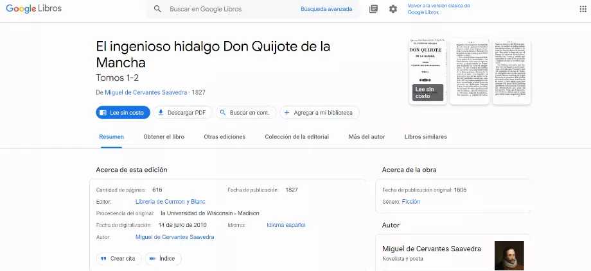This screenshot has height=271, width=591.
Task: Select the Novelista y poeta caption
Action: tap(403, 259)
